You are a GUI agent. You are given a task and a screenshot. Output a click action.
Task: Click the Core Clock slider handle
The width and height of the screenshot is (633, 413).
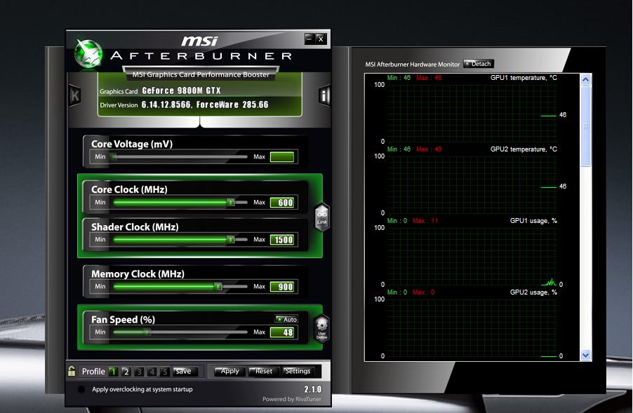230,202
